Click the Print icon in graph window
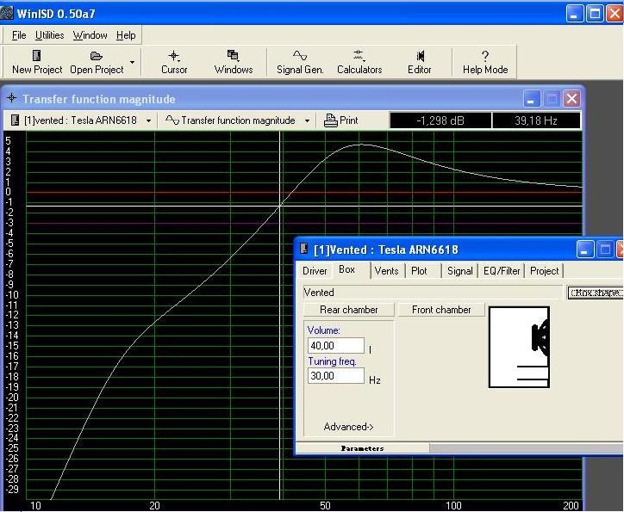Viewport: 624px width, 512px height. [330, 120]
